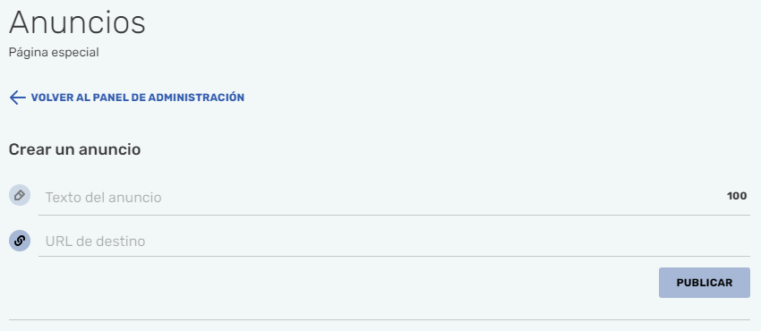The image size is (761, 331).
Task: Select the URL de destino input
Action: (394, 241)
